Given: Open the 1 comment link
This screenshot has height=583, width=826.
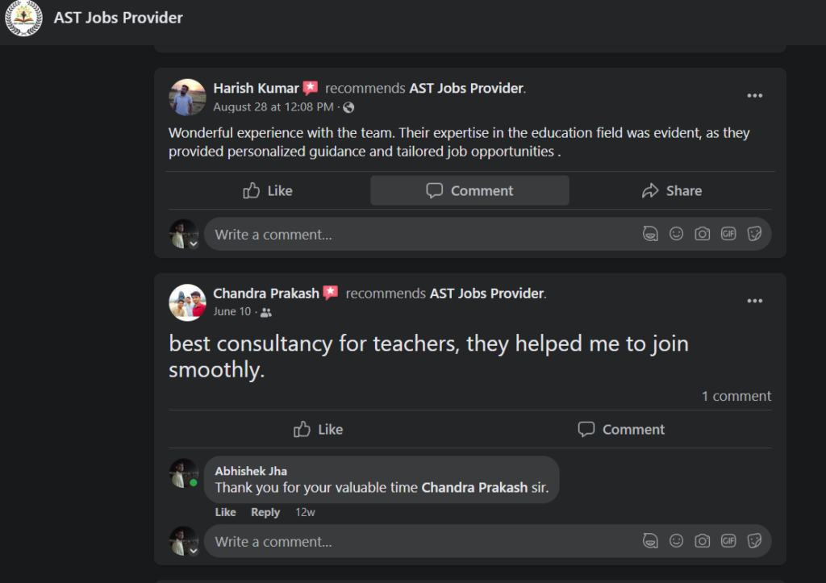Looking at the screenshot, I should (x=736, y=396).
